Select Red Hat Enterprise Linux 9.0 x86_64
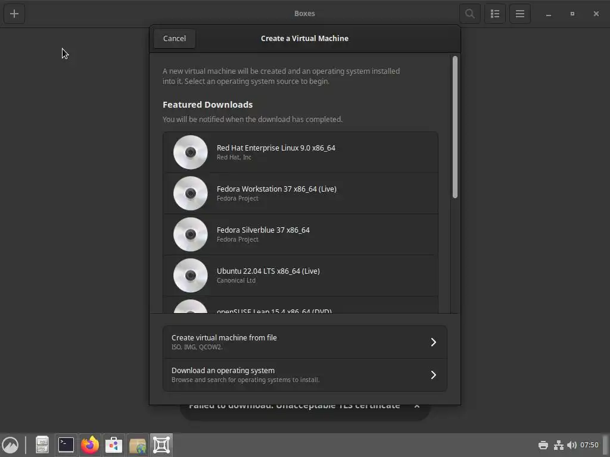 point(300,152)
